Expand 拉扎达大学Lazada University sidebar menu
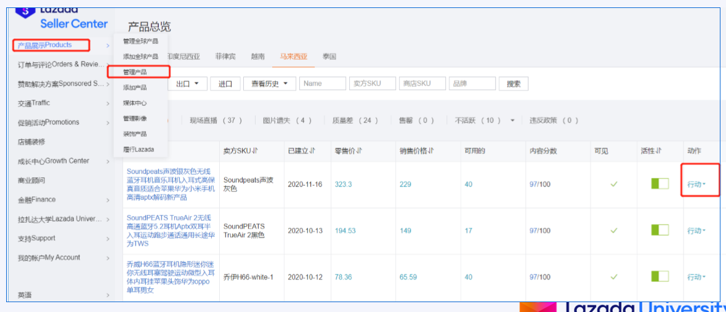Viewport: 726px width, 312px height. click(x=63, y=219)
